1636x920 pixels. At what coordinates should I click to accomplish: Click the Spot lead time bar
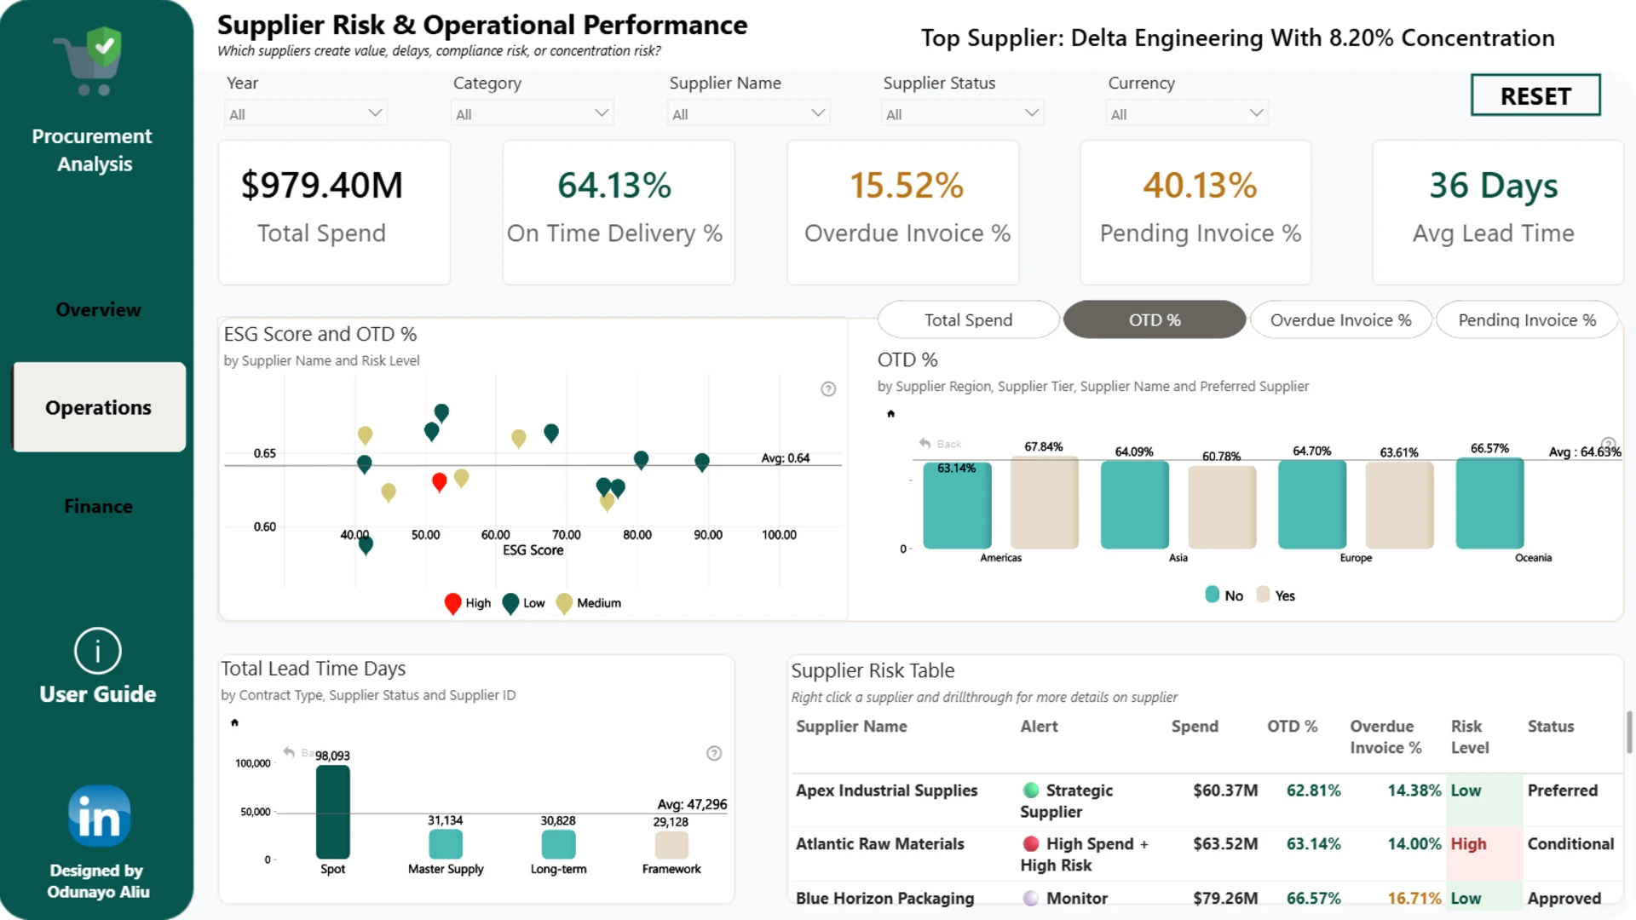[x=333, y=812]
